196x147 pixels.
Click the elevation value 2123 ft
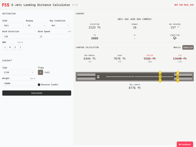[x=95, y=28]
